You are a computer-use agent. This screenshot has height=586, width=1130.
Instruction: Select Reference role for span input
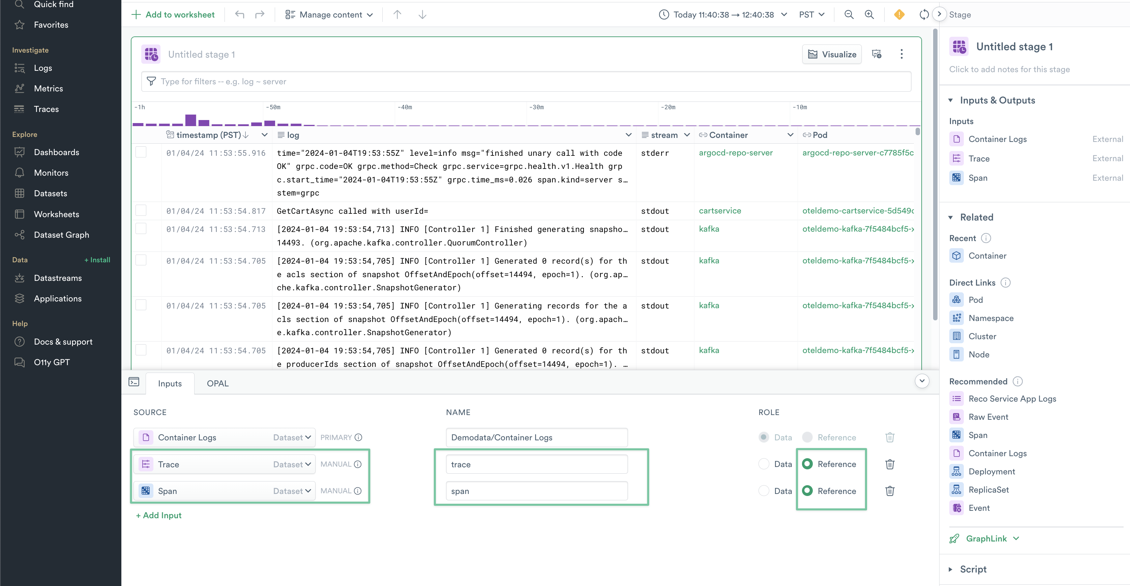[x=807, y=491]
